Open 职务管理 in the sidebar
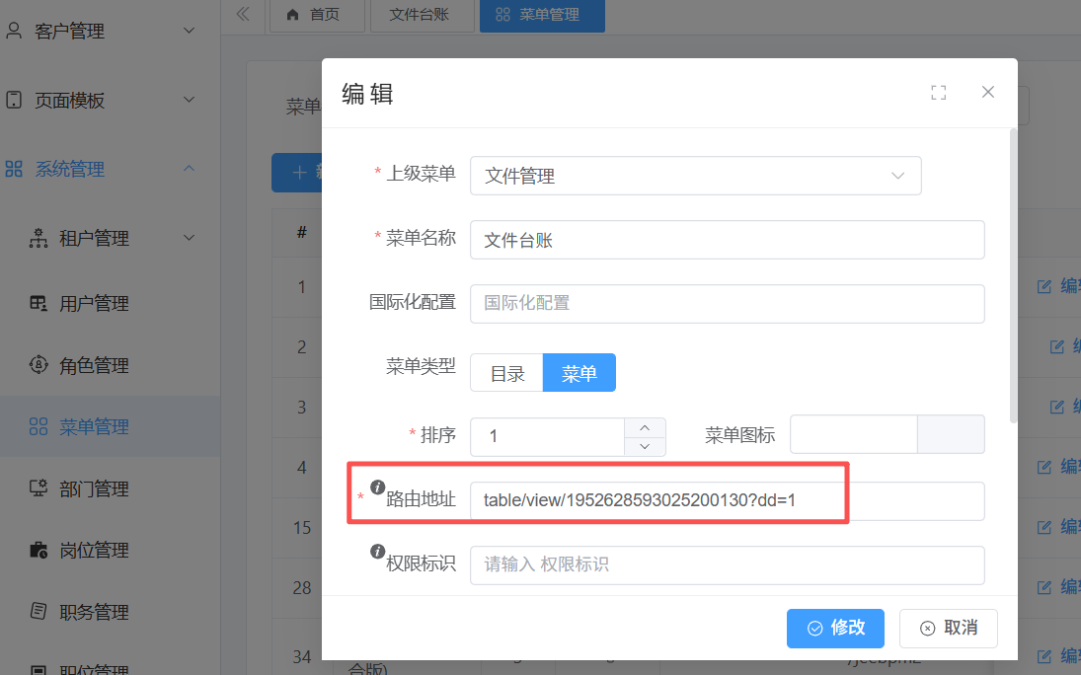This screenshot has width=1081, height=675. (x=94, y=612)
